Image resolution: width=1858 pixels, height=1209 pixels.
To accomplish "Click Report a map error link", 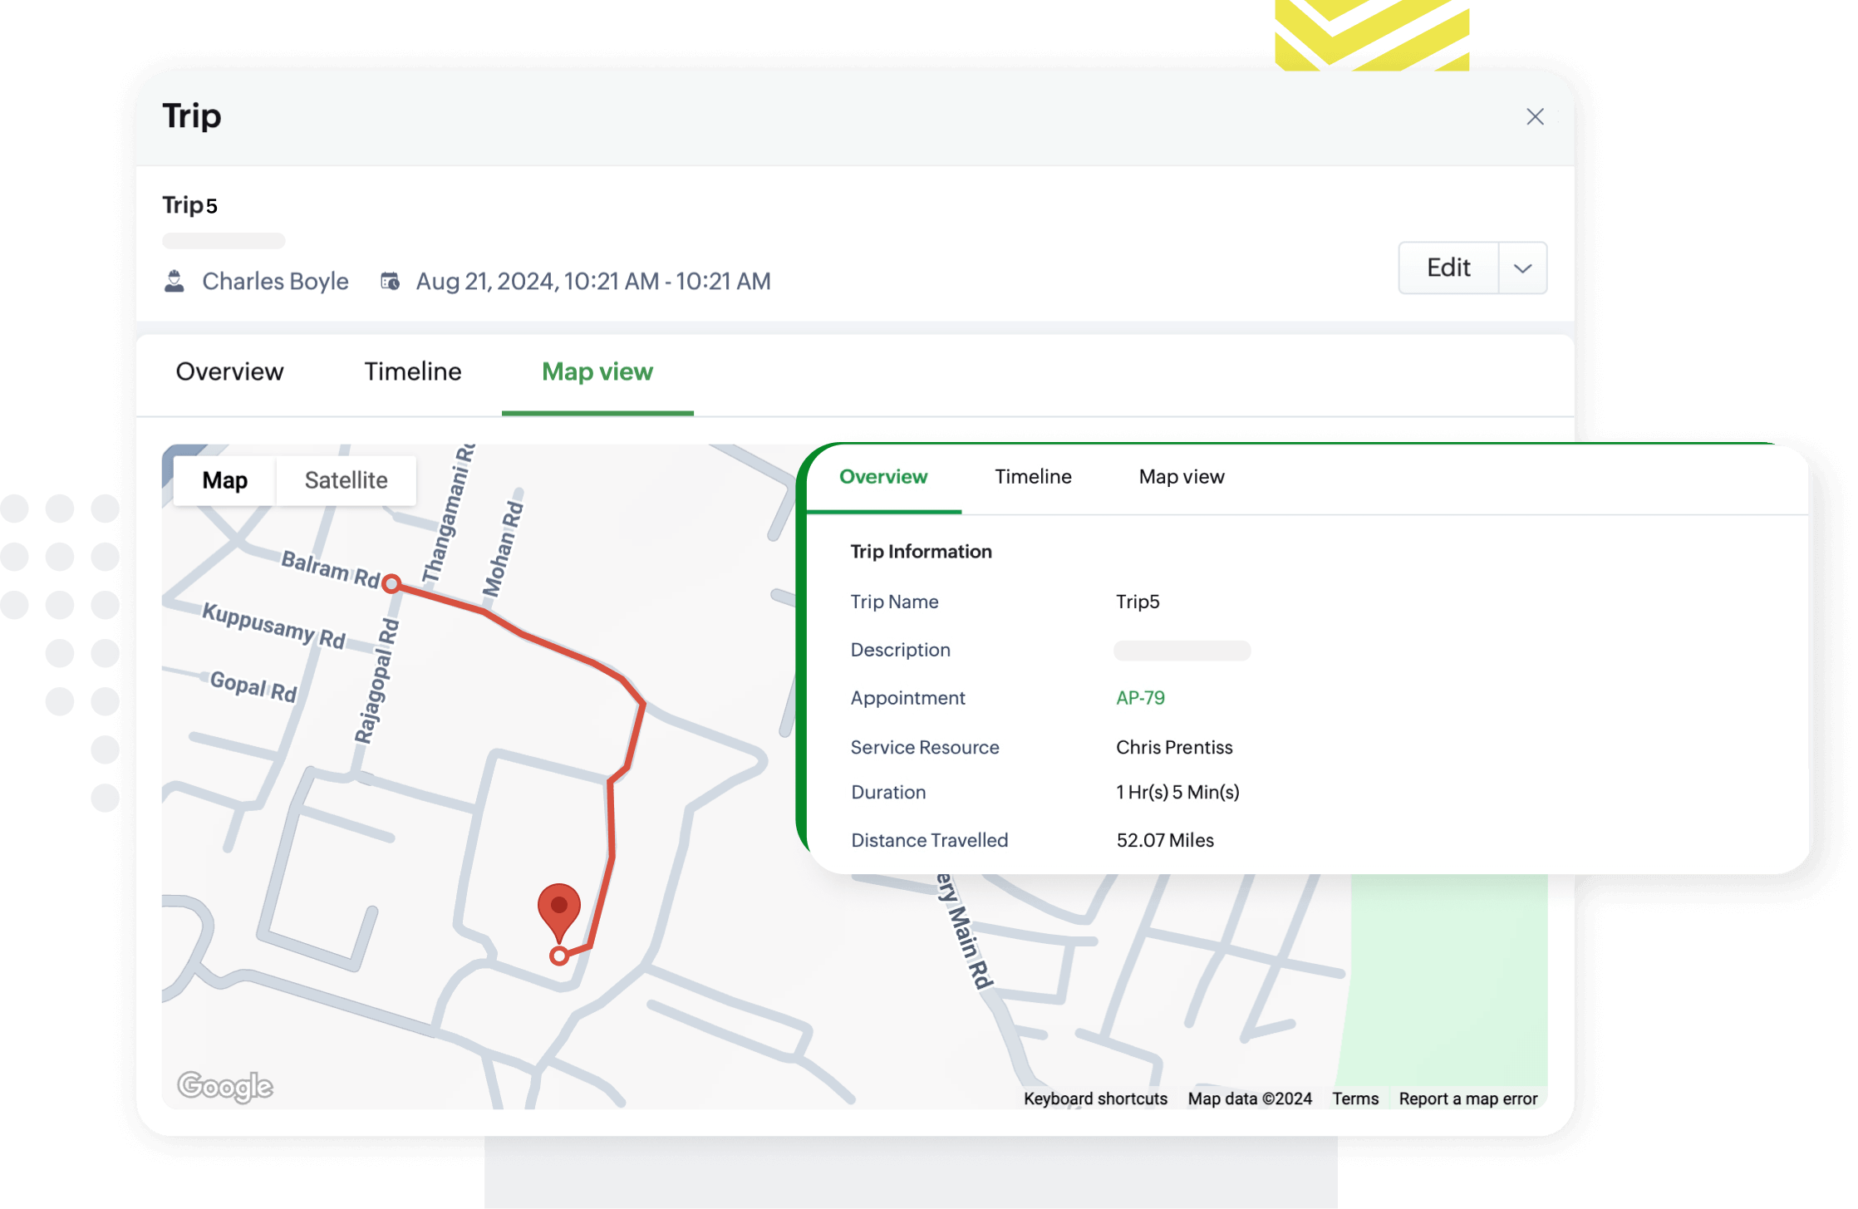I will (1467, 1098).
